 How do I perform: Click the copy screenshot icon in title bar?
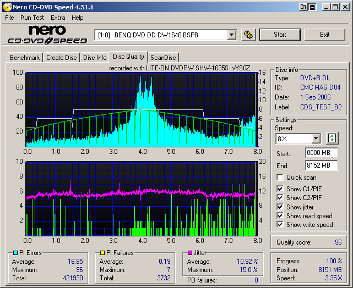click(x=303, y=7)
